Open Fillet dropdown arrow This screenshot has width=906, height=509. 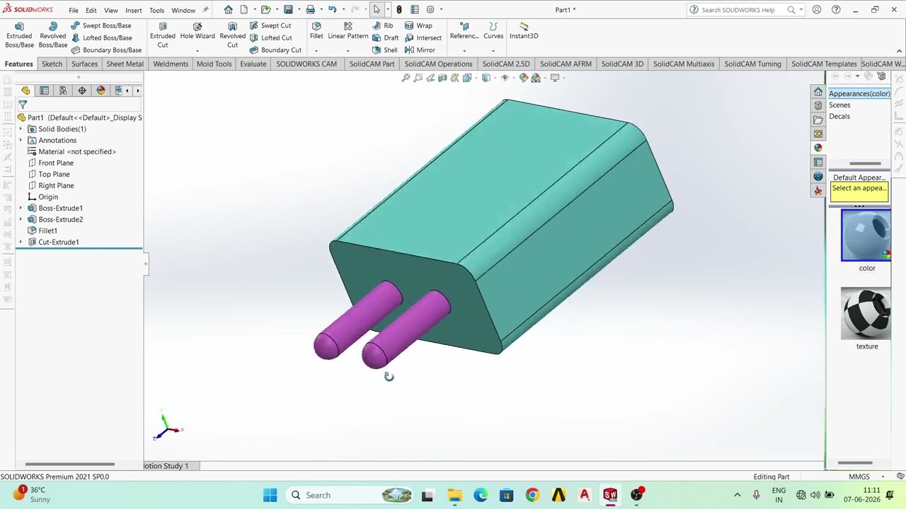tap(316, 51)
